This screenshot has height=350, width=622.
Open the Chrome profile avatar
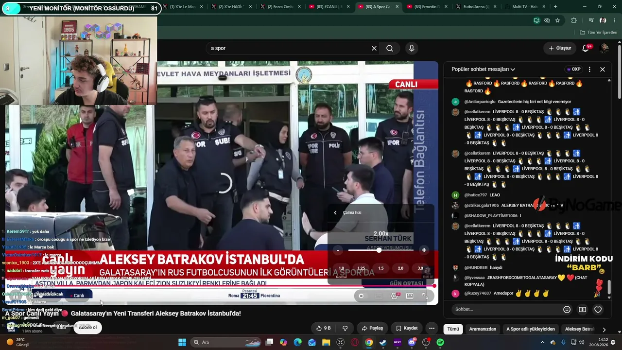pos(603,20)
